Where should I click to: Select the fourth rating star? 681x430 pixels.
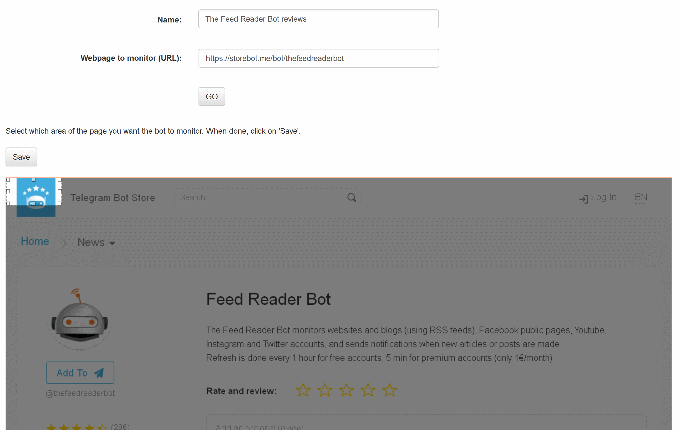coord(368,390)
